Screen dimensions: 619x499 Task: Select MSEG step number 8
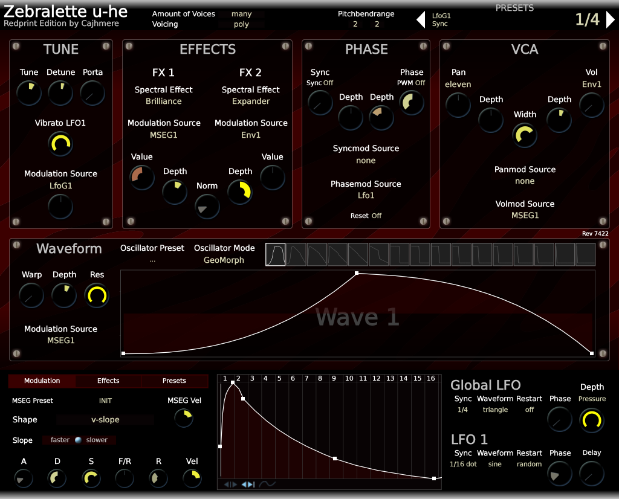(320, 378)
